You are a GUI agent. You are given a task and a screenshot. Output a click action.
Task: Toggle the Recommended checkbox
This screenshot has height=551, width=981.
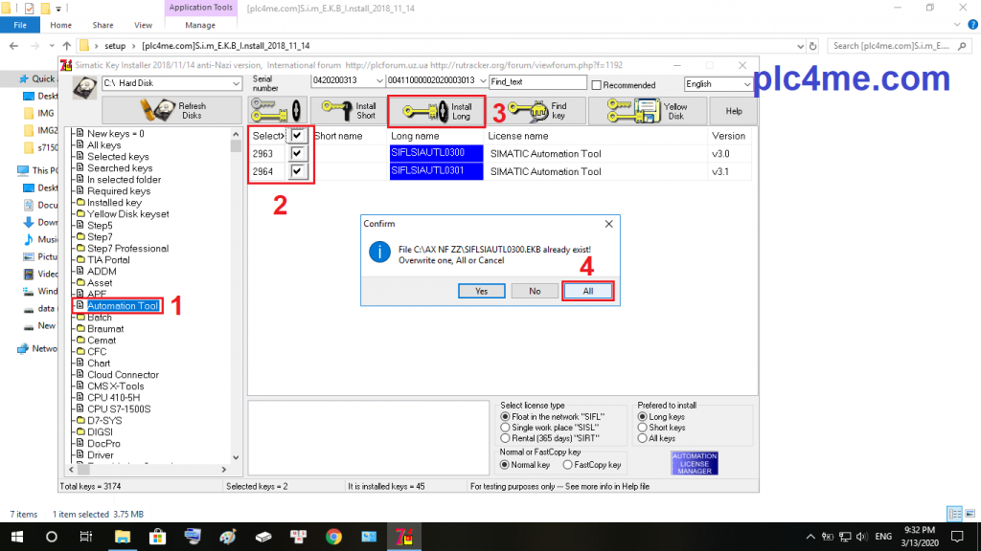tap(597, 85)
